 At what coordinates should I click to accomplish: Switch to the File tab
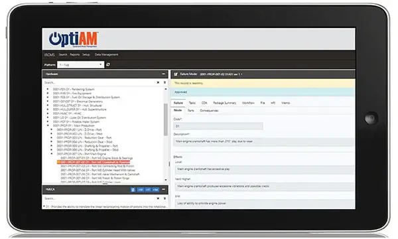click(263, 103)
